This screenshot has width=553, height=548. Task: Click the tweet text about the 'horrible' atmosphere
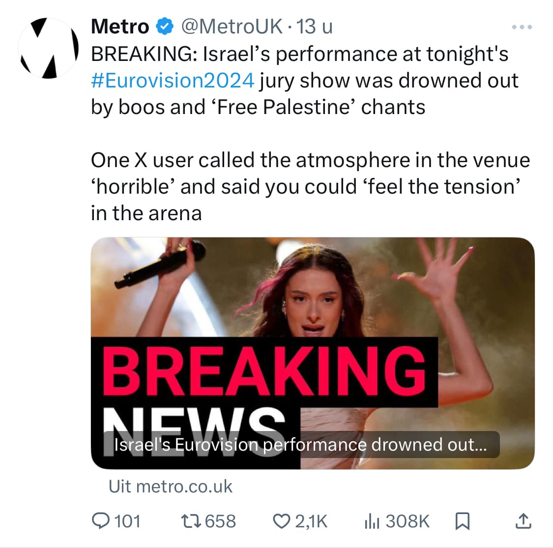[x=305, y=187]
